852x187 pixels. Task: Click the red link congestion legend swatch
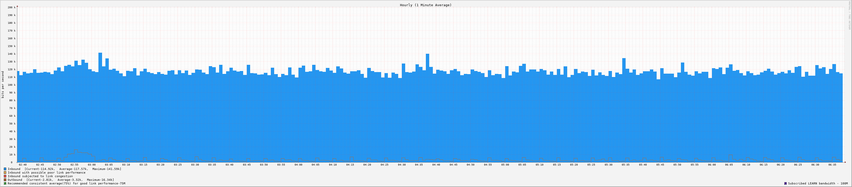(x=5, y=176)
